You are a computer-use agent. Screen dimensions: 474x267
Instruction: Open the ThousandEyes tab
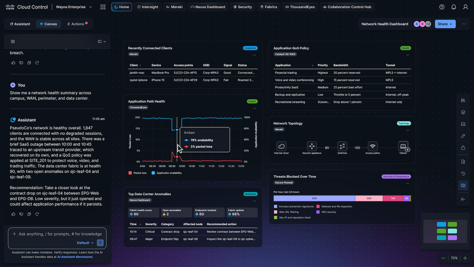(300, 7)
